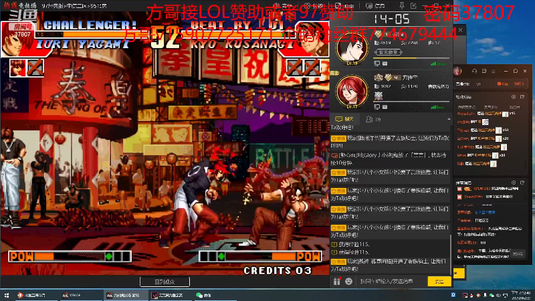Open Windows Start menu
Viewport: 535px width, 301px height.
click(6, 295)
